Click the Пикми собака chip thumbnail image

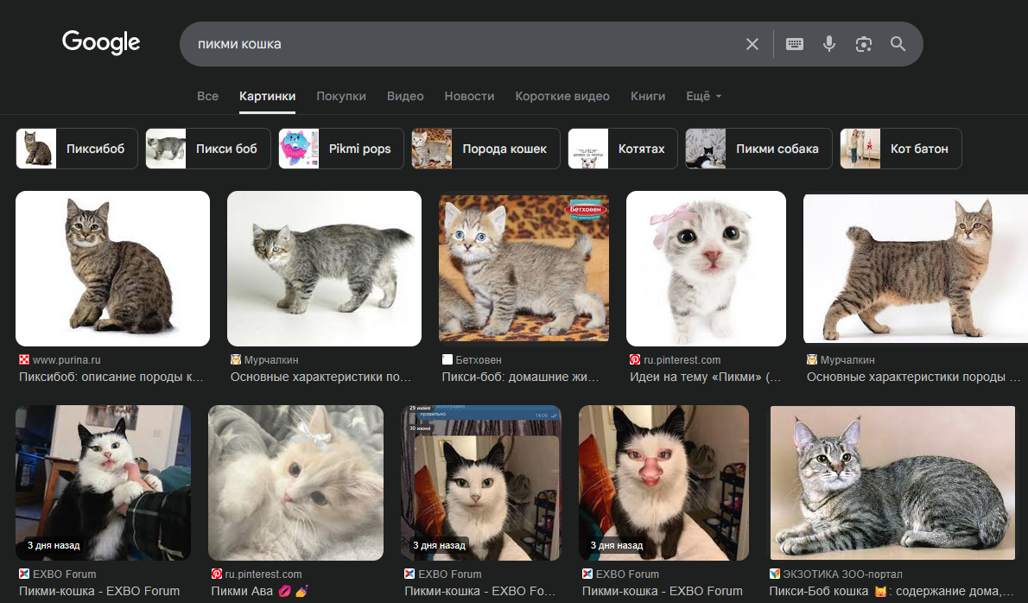click(706, 149)
